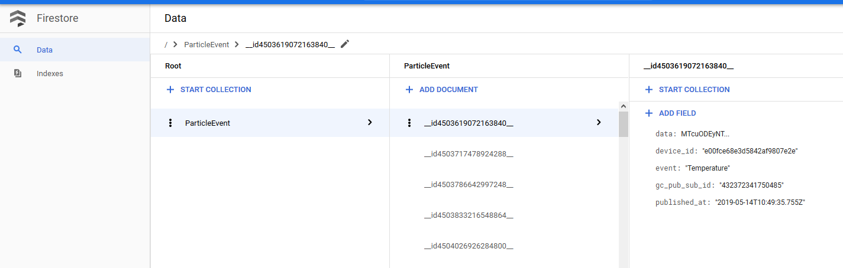Screen dimensions: 843x268
Task: Open three-dot menu for ParticleEvent collection
Action: click(170, 123)
